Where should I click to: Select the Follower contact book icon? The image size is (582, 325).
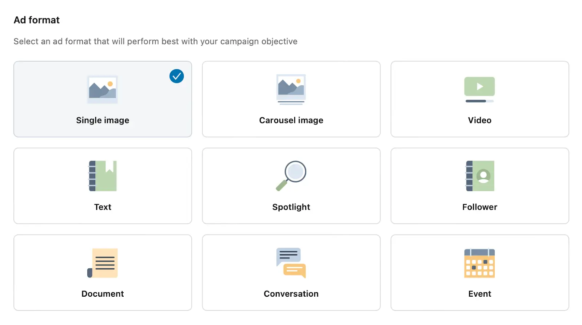click(480, 176)
